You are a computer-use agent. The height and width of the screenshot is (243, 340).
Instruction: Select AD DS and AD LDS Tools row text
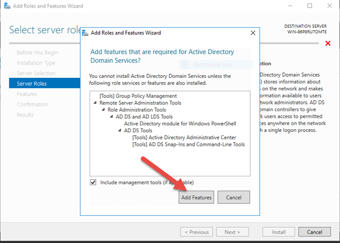coord(144,117)
